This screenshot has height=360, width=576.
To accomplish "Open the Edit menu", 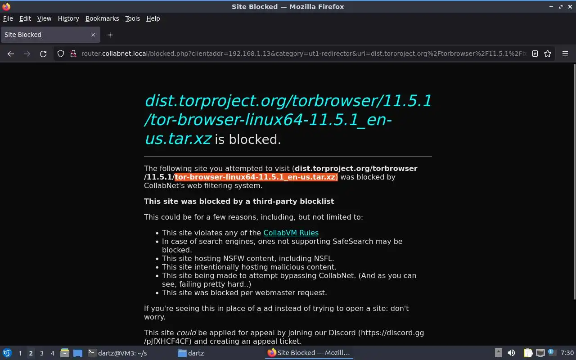I will point(25,18).
